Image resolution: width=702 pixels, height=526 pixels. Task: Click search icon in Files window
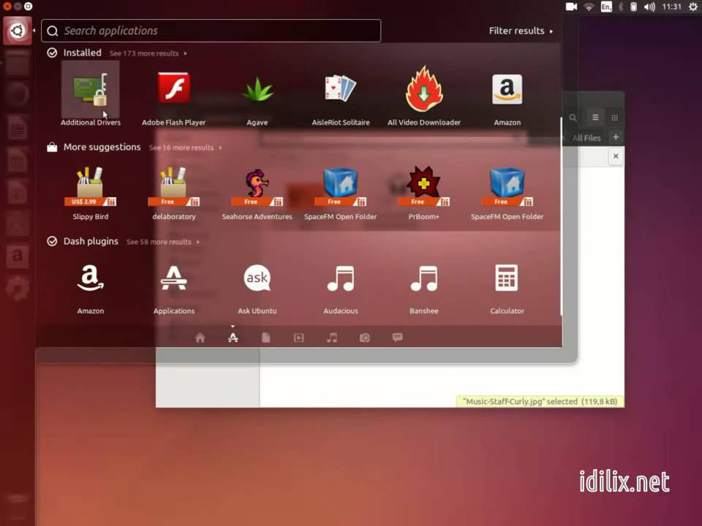573,118
